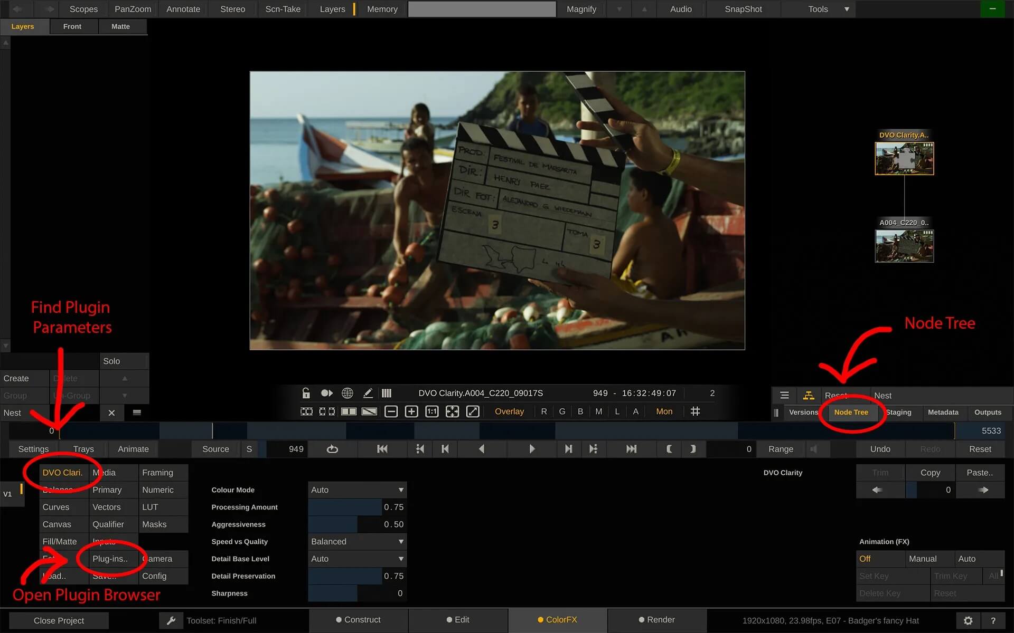Image resolution: width=1014 pixels, height=633 pixels.
Task: Toggle the grid hash icon after Mon
Action: point(695,411)
